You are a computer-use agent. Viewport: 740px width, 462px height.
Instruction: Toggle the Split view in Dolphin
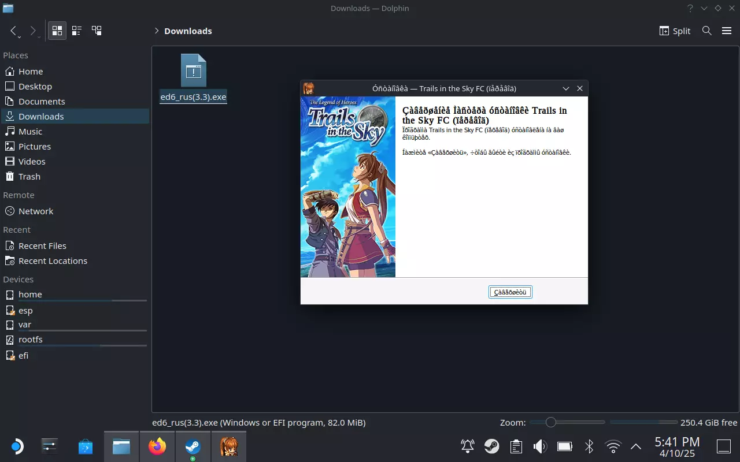click(675, 31)
